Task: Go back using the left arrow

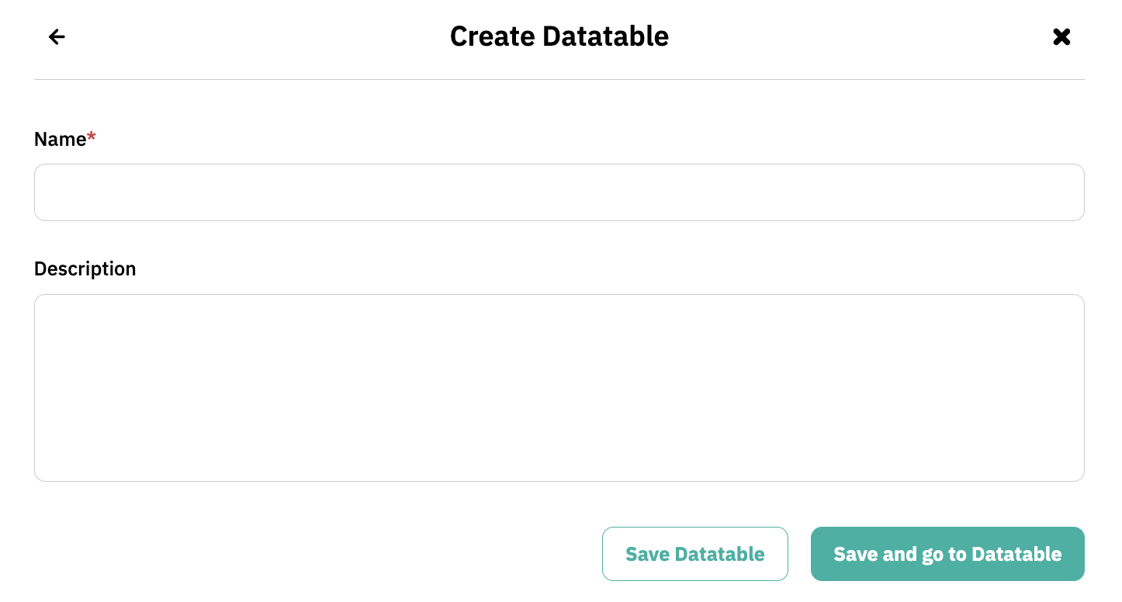Action: pos(57,36)
